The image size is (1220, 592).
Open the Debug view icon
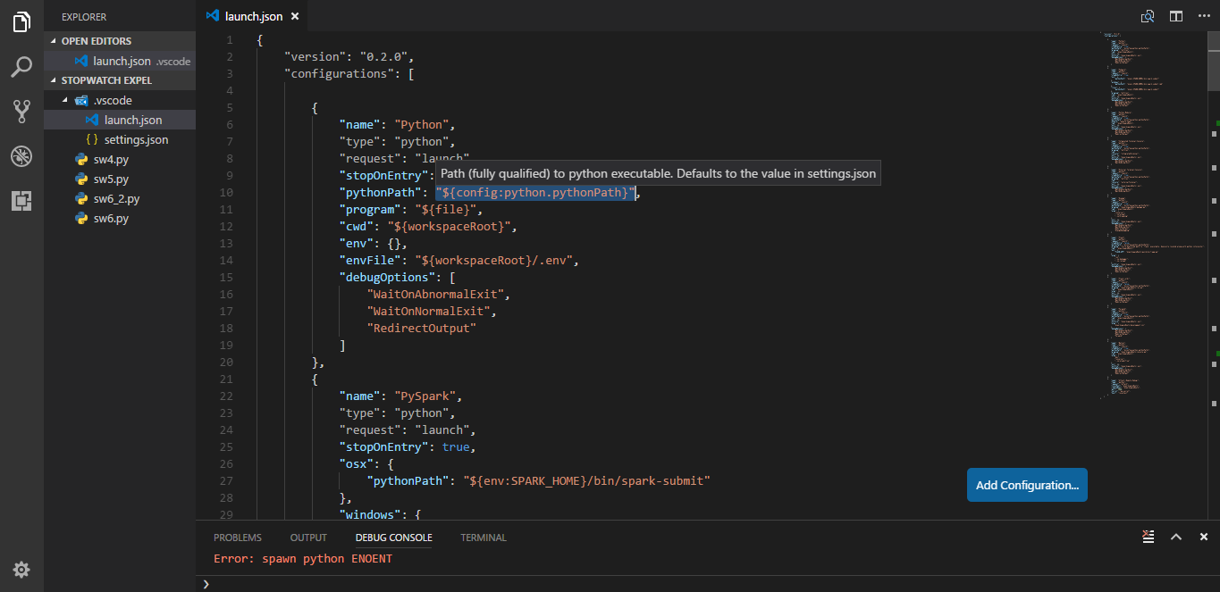pyautogui.click(x=21, y=155)
